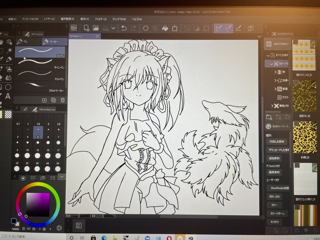Click the Clear (dotted circle) icon
This screenshot has width=320, height=240.
(146, 28)
